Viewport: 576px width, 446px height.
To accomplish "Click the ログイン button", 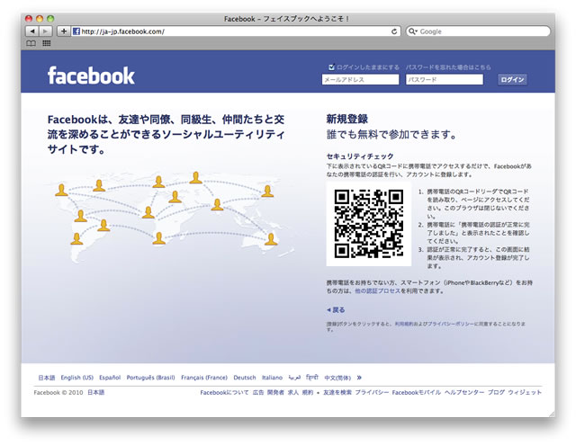I will tap(512, 80).
